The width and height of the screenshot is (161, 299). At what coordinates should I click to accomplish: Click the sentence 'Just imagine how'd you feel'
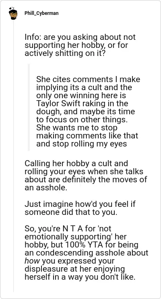(80, 208)
